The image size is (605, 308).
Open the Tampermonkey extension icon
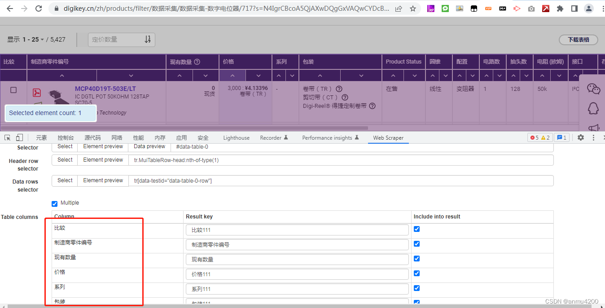[x=474, y=9]
